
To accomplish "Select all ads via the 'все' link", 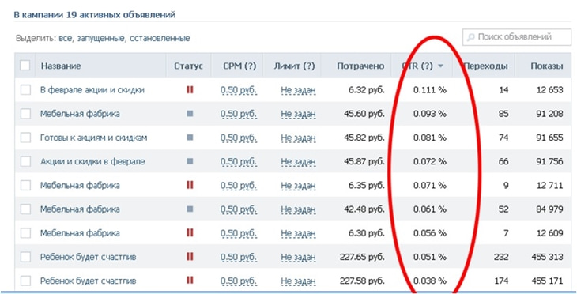I will (x=66, y=38).
